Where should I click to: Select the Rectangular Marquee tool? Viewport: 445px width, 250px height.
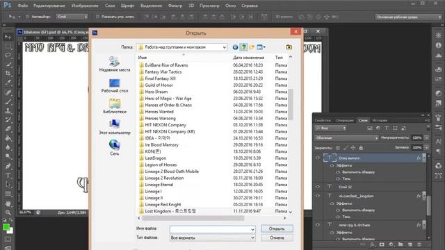pyautogui.click(x=8, y=47)
